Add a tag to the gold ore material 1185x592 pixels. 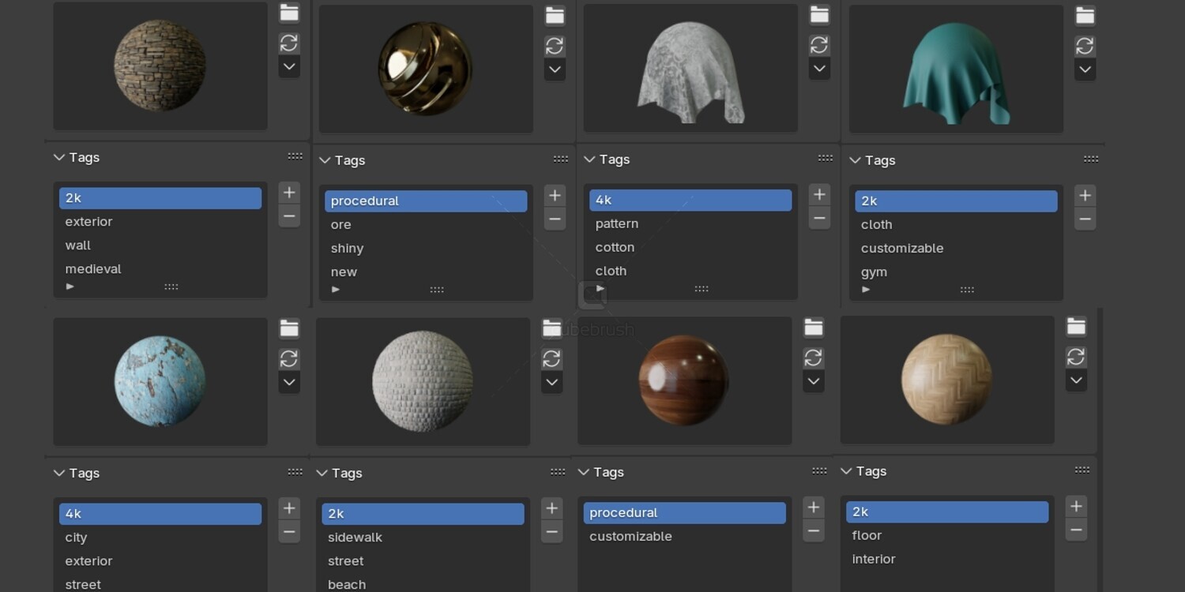(555, 196)
